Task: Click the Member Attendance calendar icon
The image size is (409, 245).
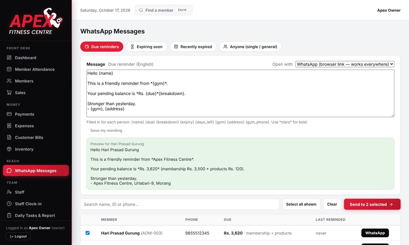Action: click(9, 69)
